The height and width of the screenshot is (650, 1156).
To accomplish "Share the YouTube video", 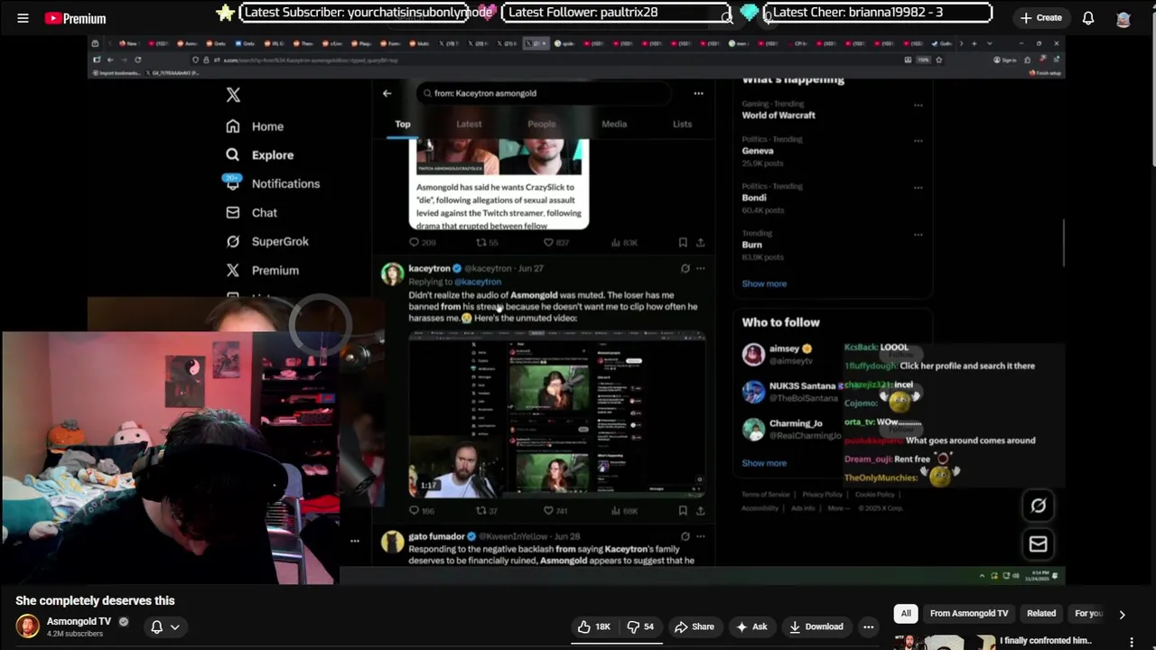I will coord(695,627).
